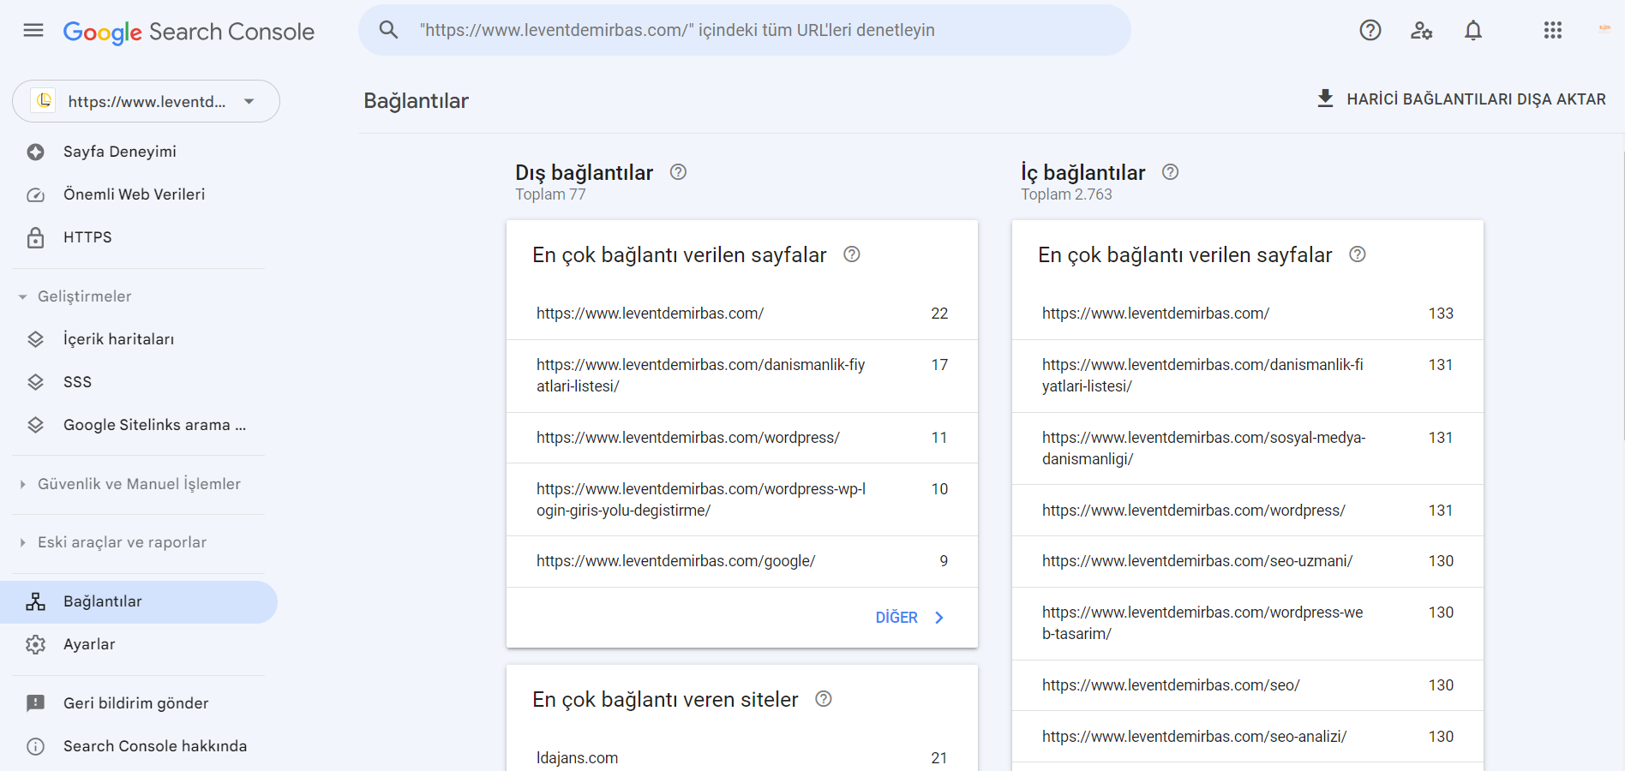Image resolution: width=1625 pixels, height=771 pixels.
Task: Click the download icon beside HARİCİ BAĞLANTILARI
Action: [1325, 99]
